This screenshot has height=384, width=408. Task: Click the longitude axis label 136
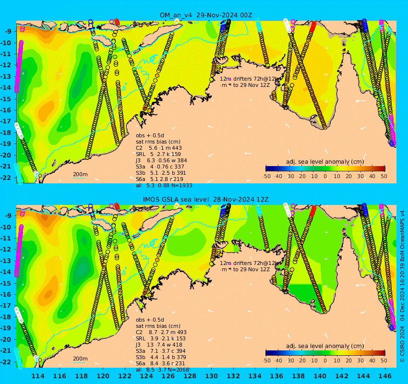point(276,376)
